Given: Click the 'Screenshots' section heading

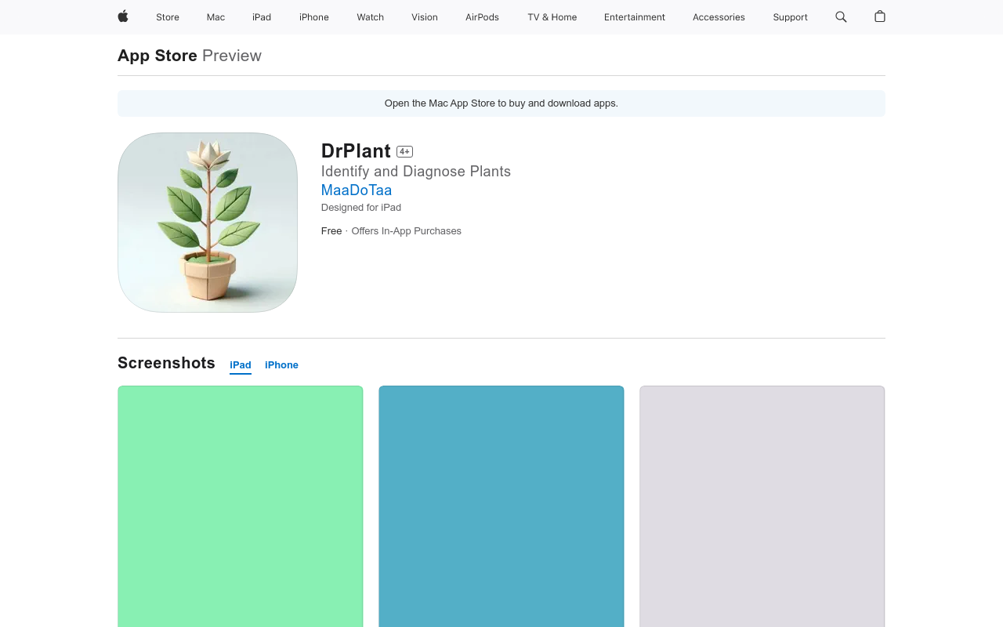Looking at the screenshot, I should 166,363.
